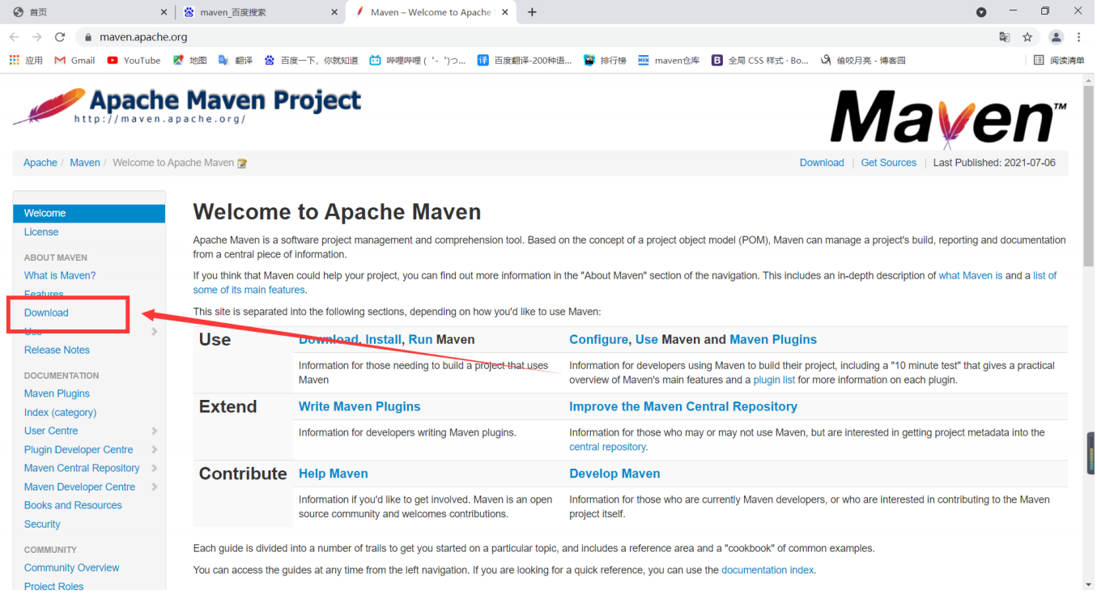Open the YouTube bookmark
Viewport: 1097px width, 595px height.
(x=134, y=60)
